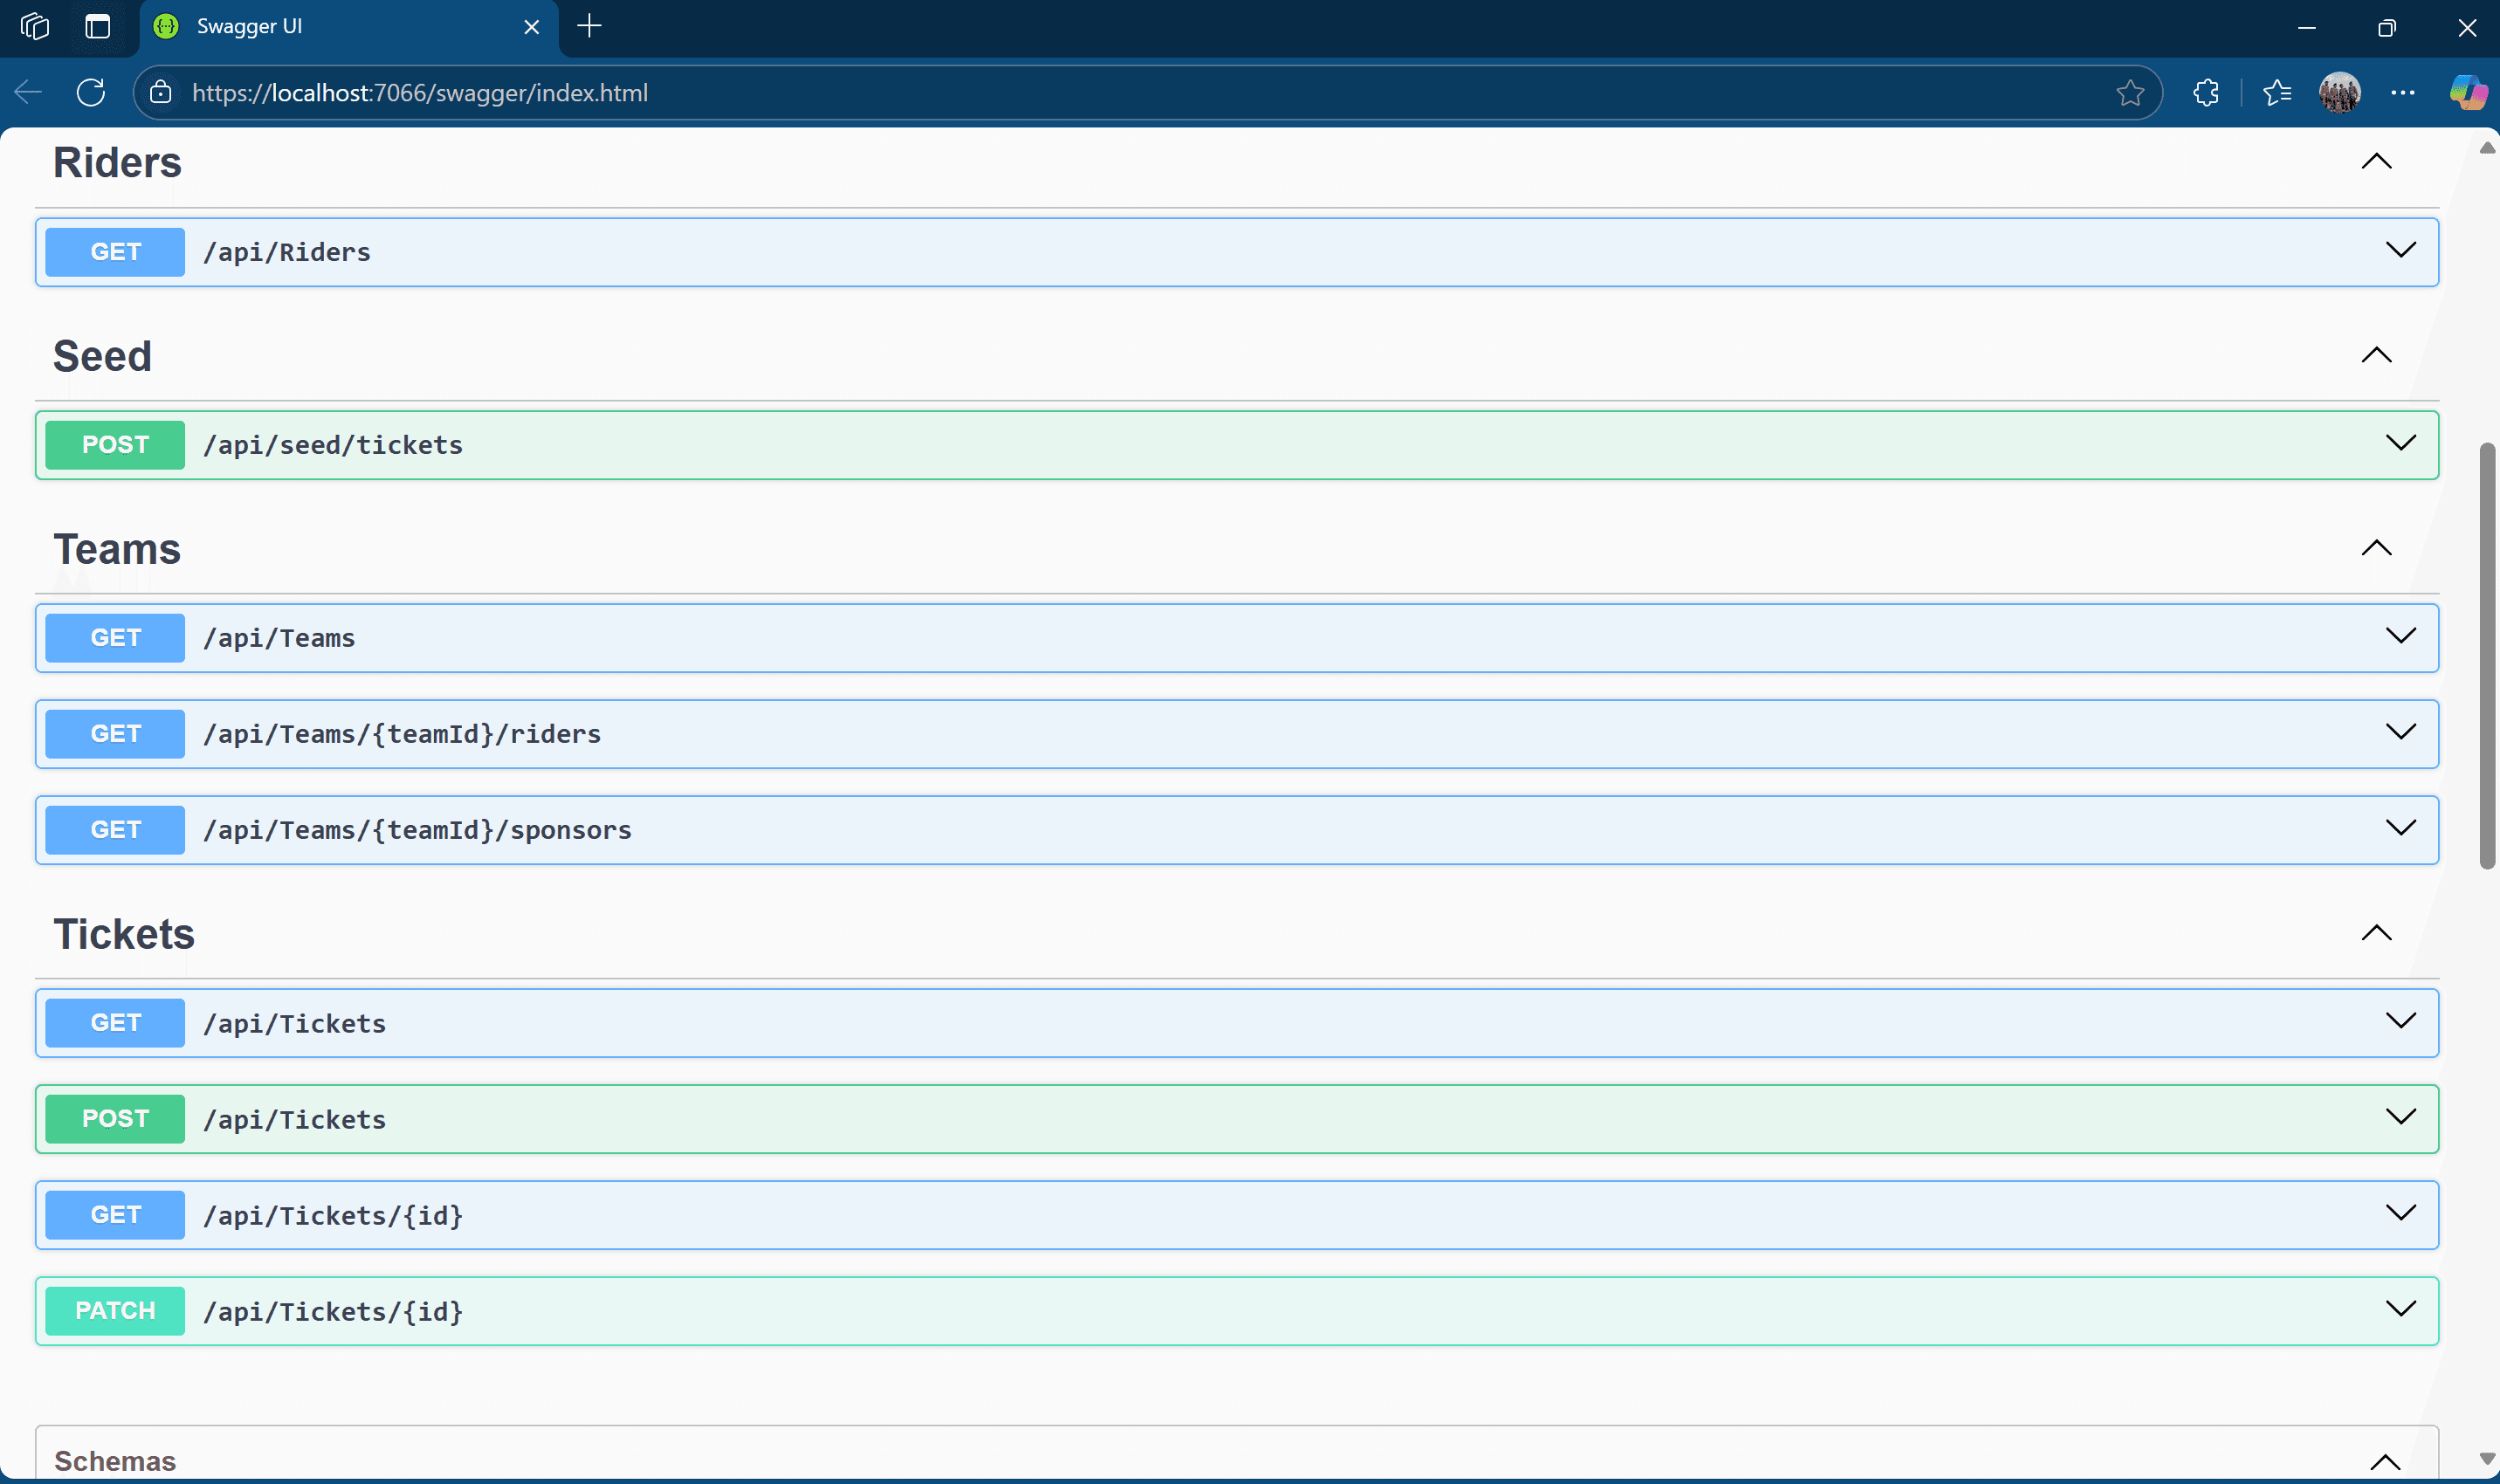Open favorites list icon
The image size is (2500, 1484).
(2277, 93)
